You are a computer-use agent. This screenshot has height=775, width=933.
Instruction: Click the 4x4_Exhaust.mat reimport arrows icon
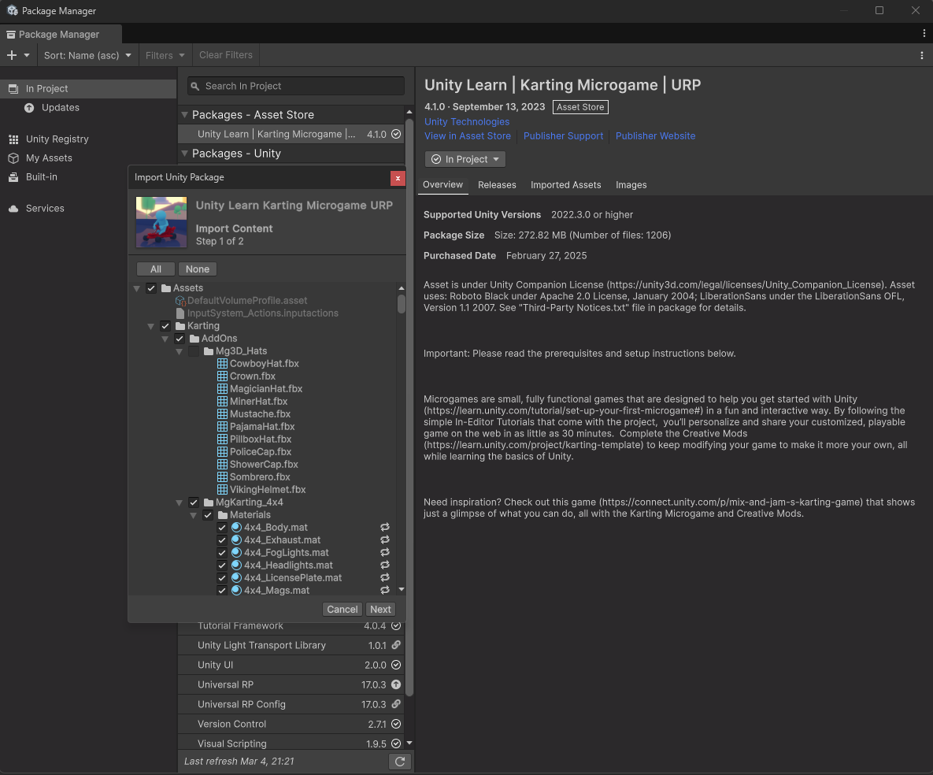point(385,540)
